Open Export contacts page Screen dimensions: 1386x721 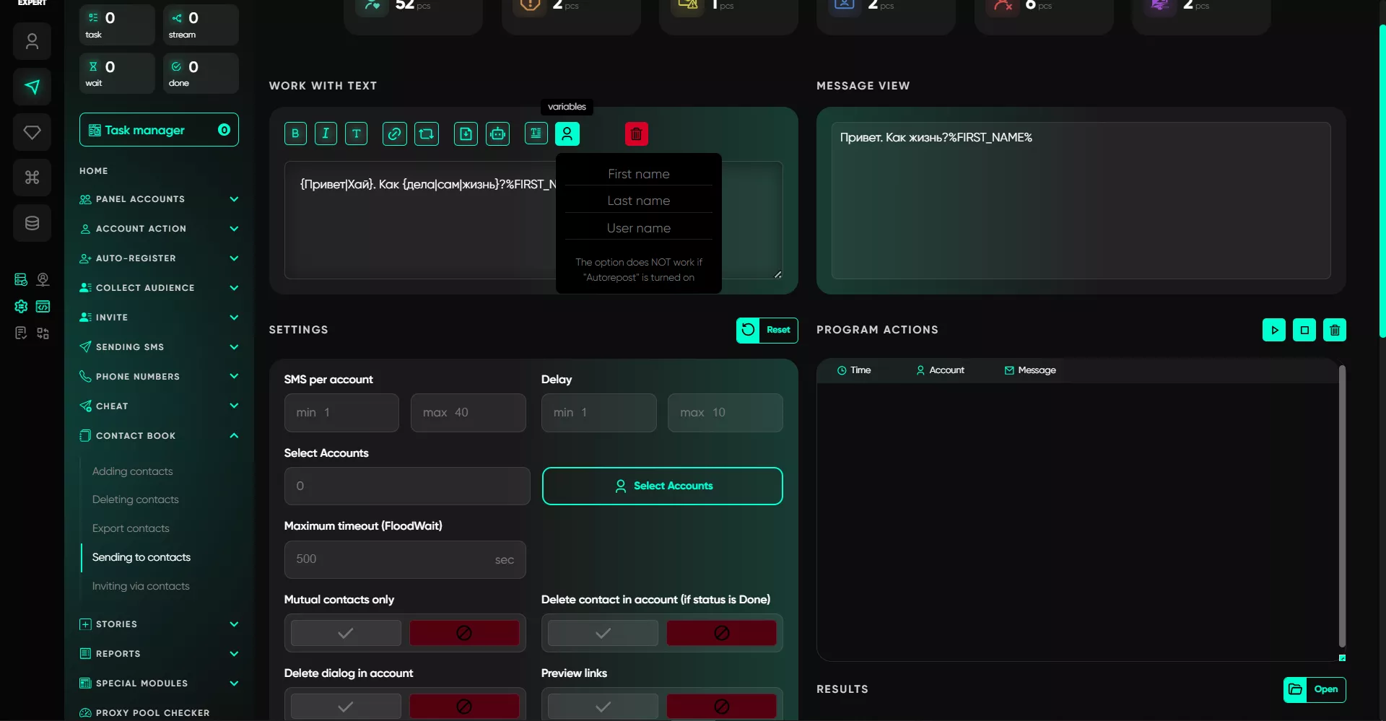point(131,528)
